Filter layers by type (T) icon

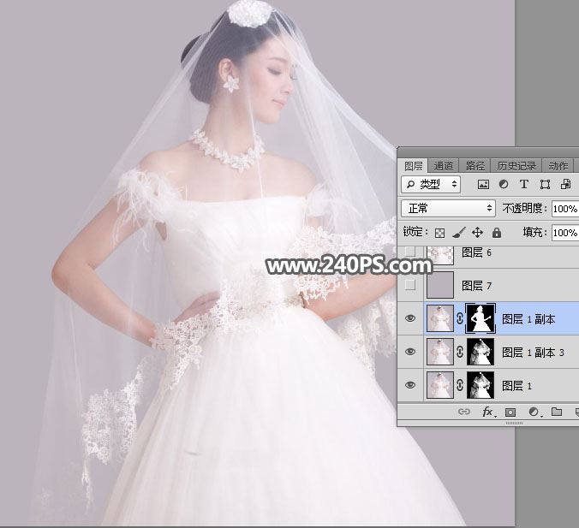pyautogui.click(x=523, y=184)
